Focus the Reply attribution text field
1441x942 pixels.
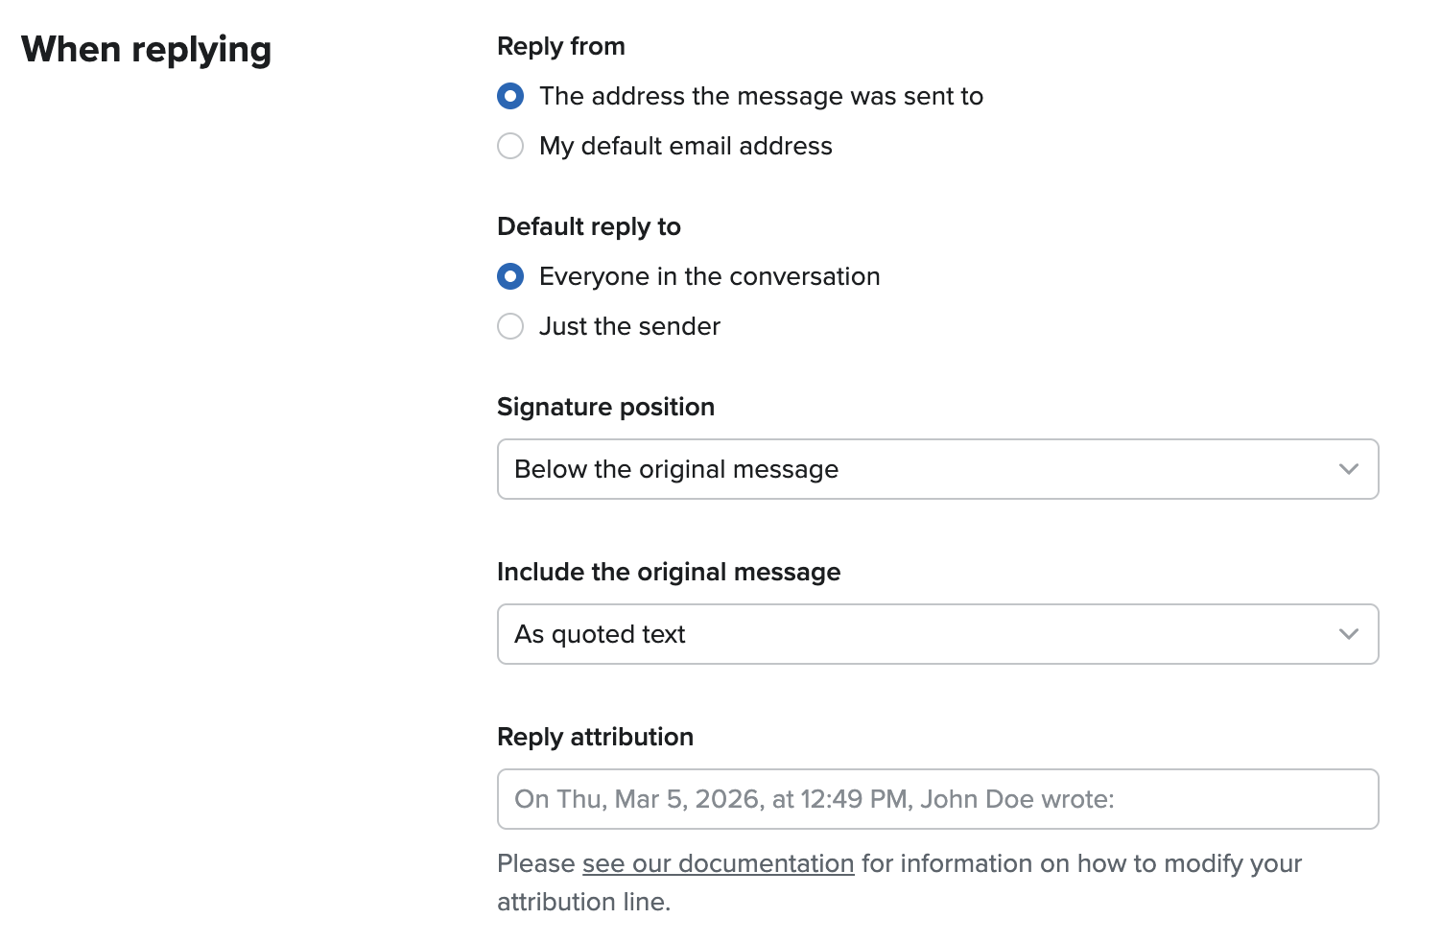(x=936, y=799)
